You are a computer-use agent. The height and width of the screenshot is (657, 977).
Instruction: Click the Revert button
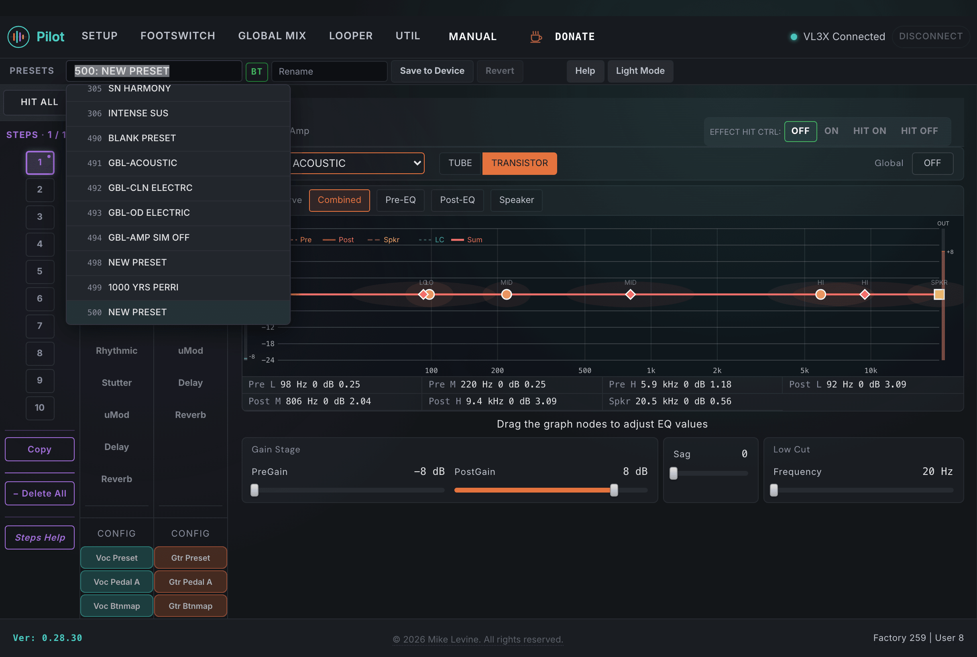coord(499,71)
